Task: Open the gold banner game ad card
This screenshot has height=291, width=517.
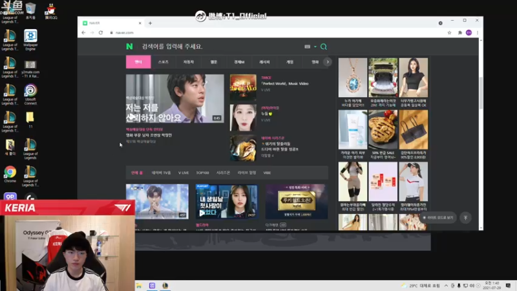Action: tap(297, 201)
